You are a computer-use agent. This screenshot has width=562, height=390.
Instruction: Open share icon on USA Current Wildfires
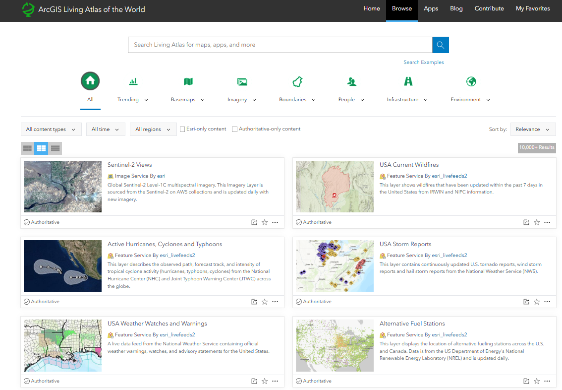(x=526, y=222)
